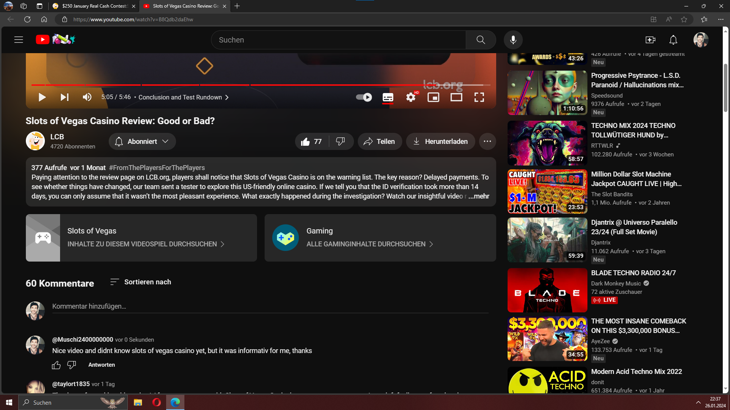
Task: Open Sortieren nach comment sorting
Action: coord(140,282)
